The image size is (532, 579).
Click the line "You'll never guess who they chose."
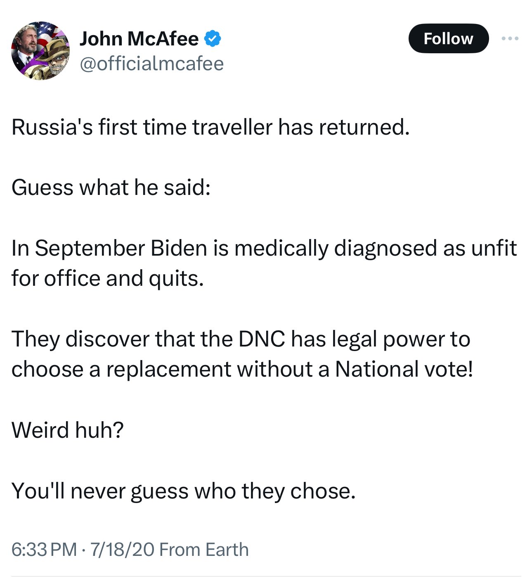tap(184, 491)
